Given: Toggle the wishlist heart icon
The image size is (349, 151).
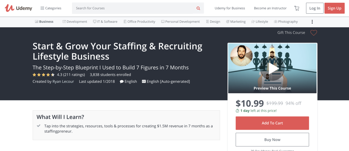Looking at the screenshot, I should click(x=314, y=33).
